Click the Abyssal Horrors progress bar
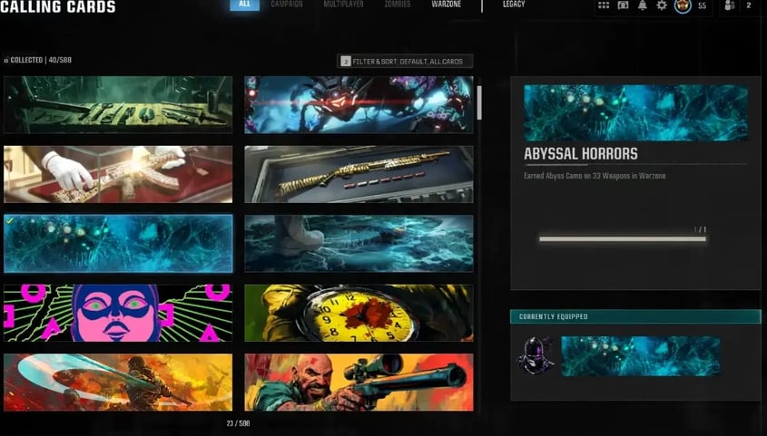Image resolution: width=767 pixels, height=436 pixels. point(623,239)
